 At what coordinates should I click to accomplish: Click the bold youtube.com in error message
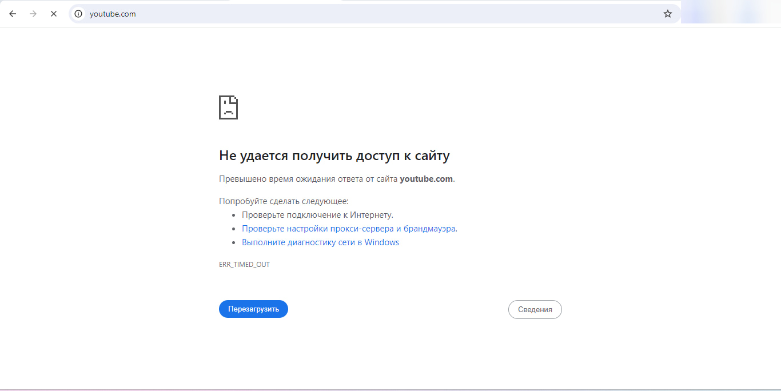tap(427, 179)
